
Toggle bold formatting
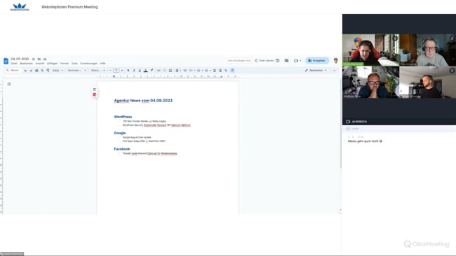point(128,71)
